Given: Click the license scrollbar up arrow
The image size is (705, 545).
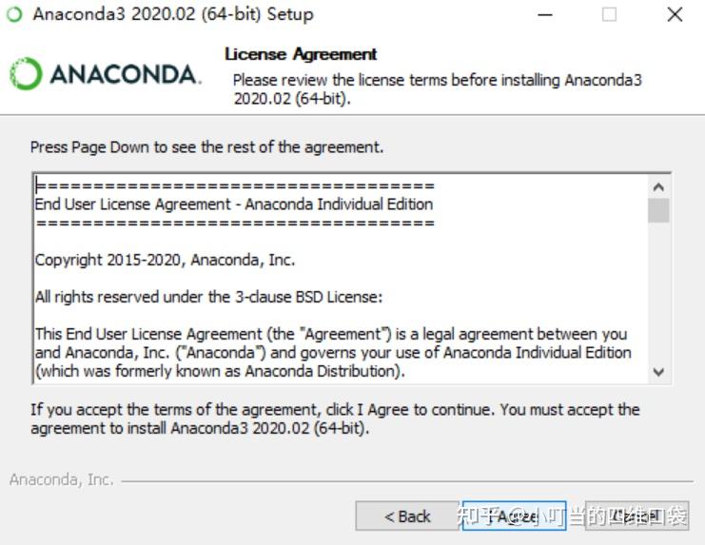Looking at the screenshot, I should point(658,187).
